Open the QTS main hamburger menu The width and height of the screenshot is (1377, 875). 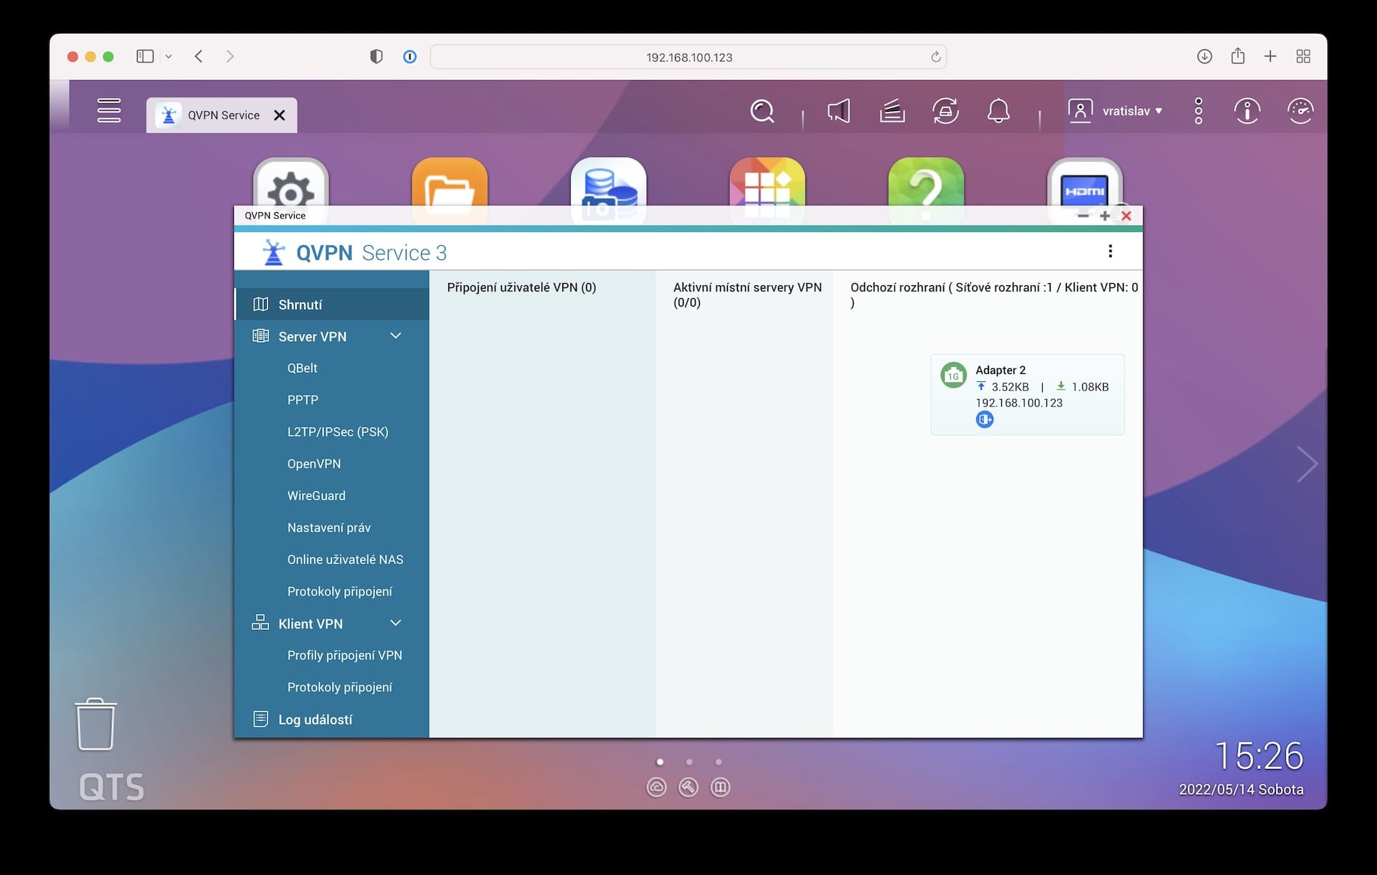click(x=109, y=110)
